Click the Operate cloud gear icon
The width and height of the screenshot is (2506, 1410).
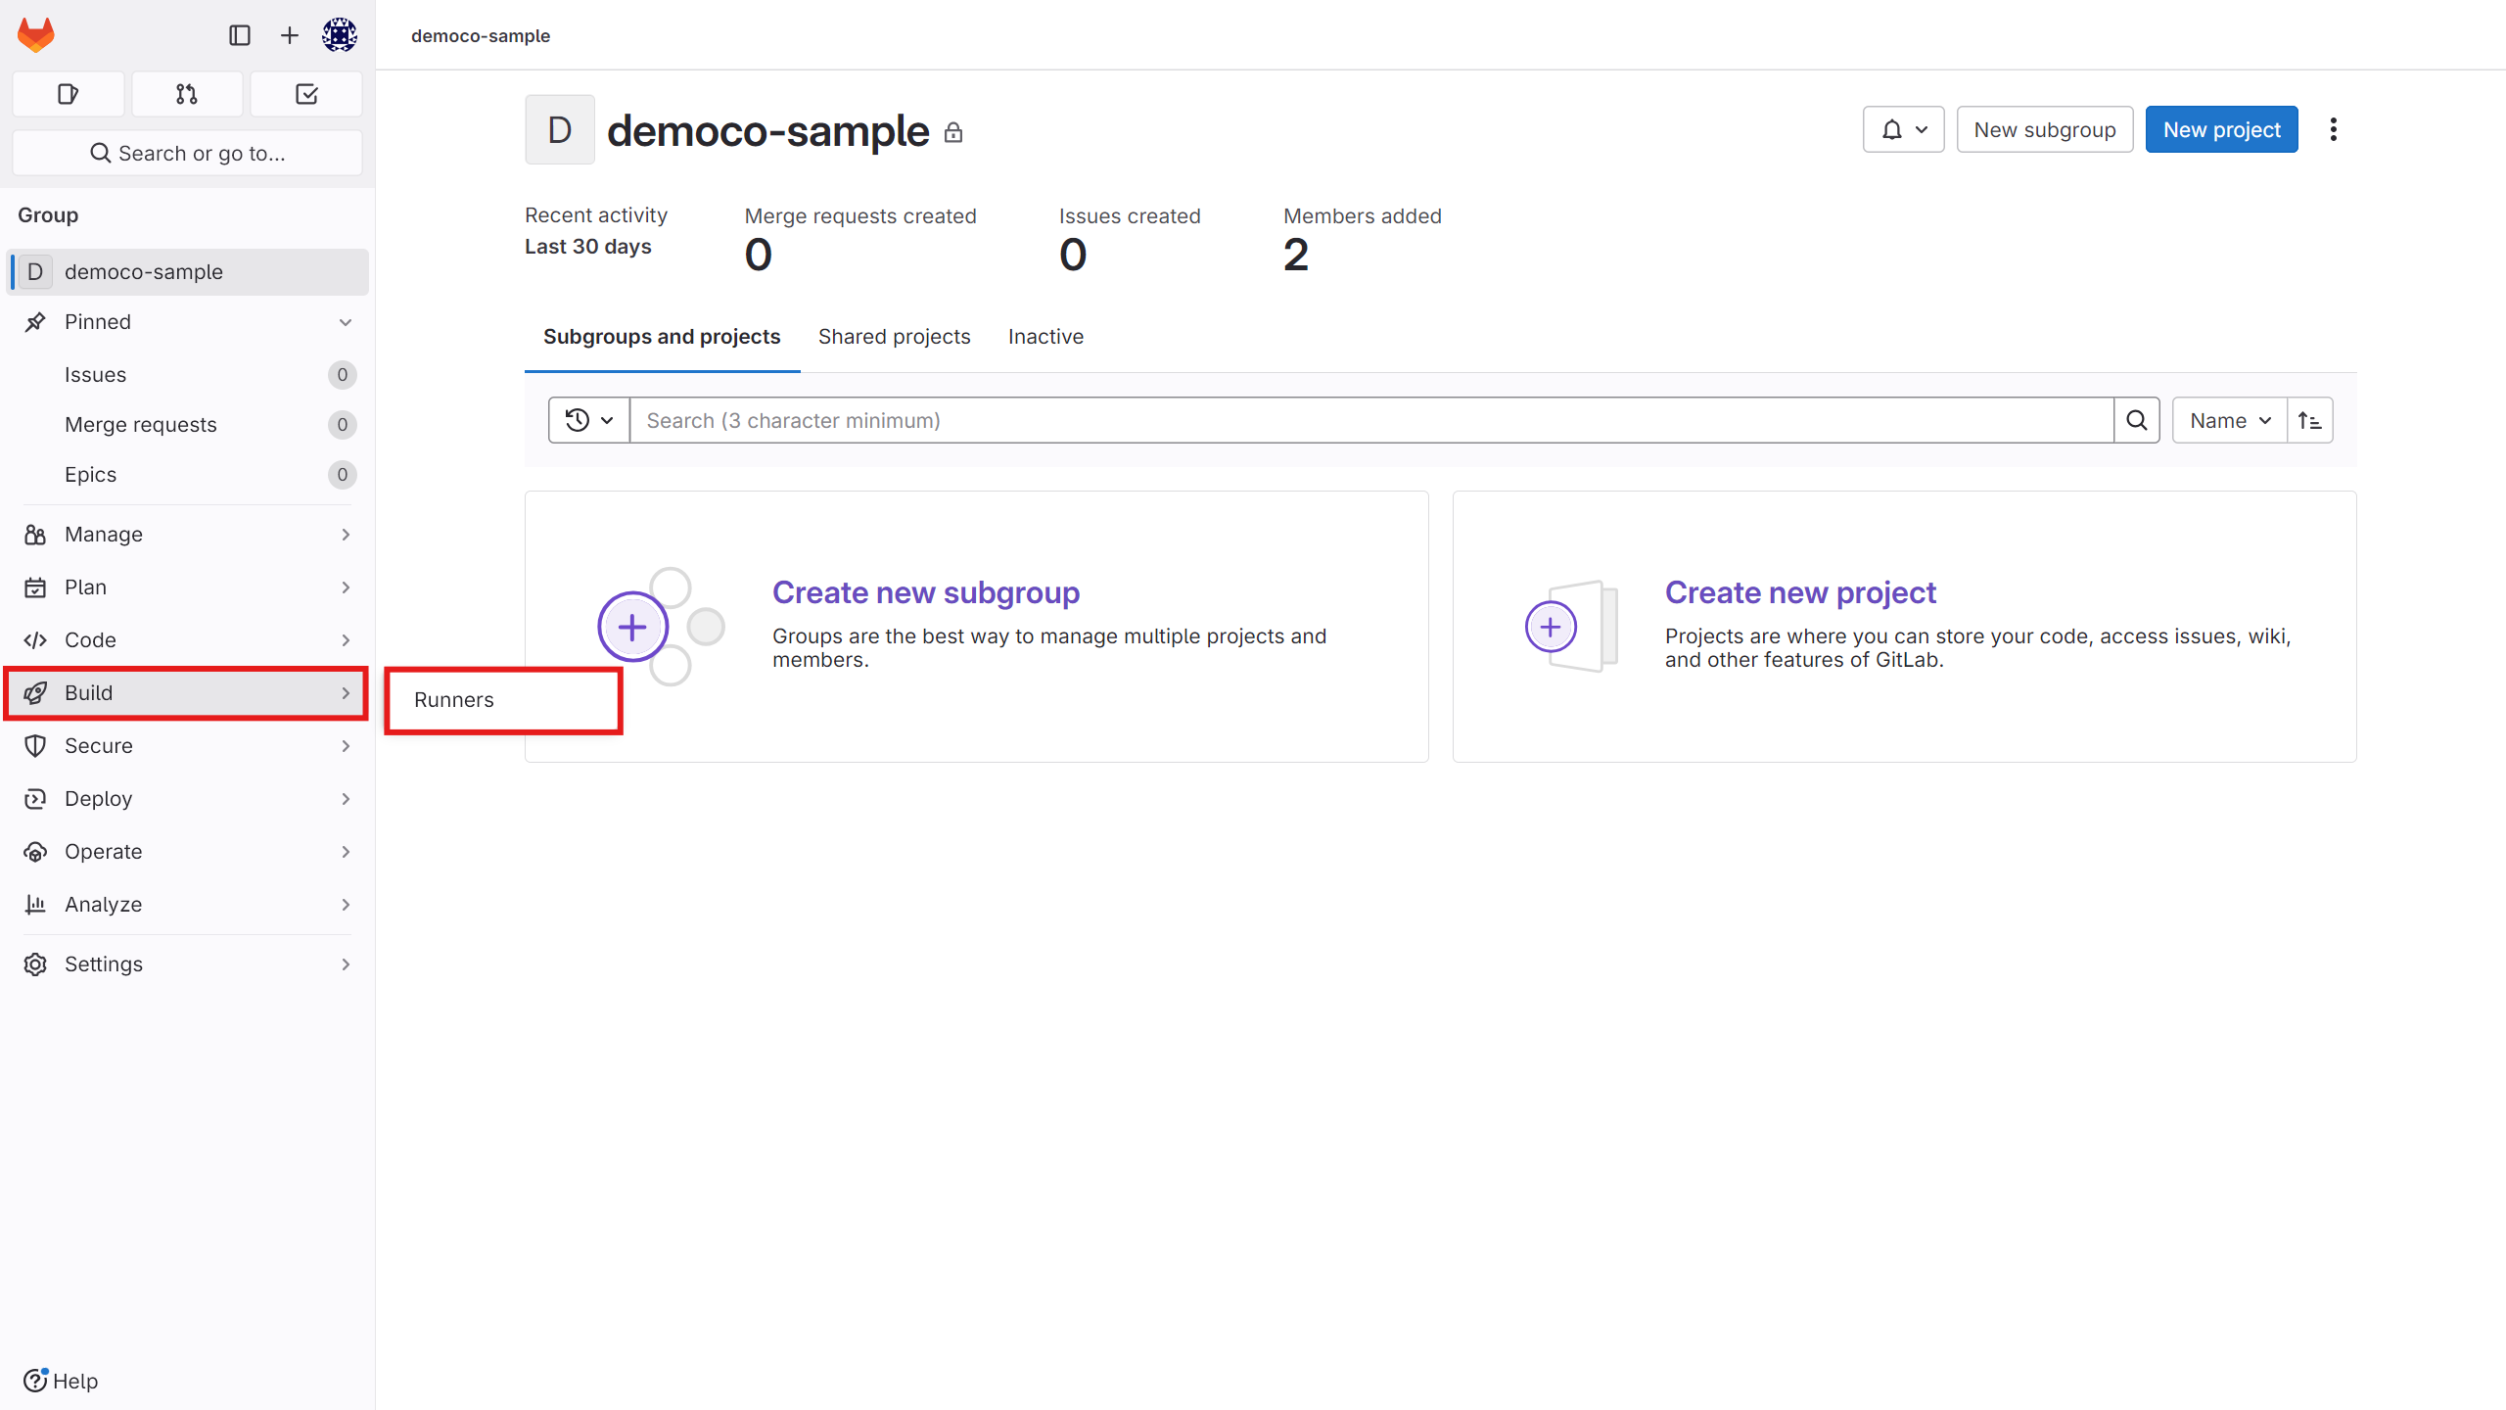tap(35, 852)
